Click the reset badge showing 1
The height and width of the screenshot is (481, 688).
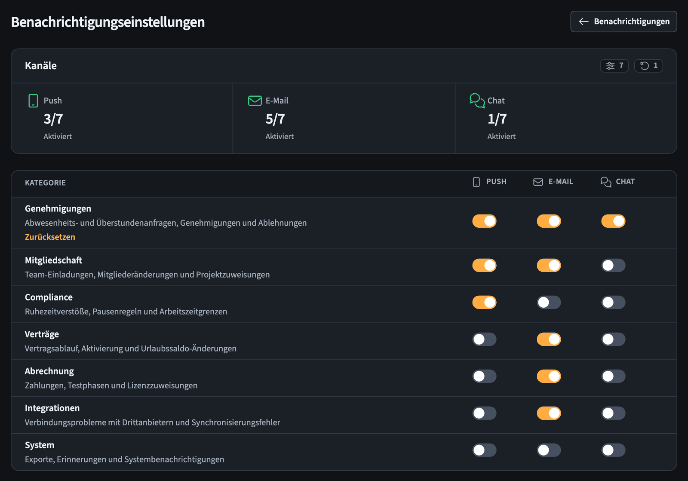click(x=649, y=66)
